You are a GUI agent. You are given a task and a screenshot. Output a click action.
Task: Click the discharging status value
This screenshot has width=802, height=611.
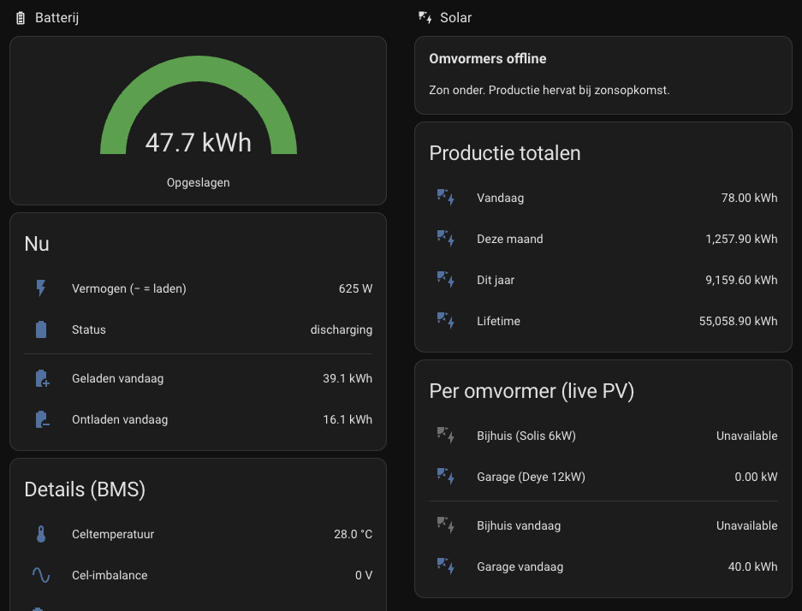pos(342,329)
